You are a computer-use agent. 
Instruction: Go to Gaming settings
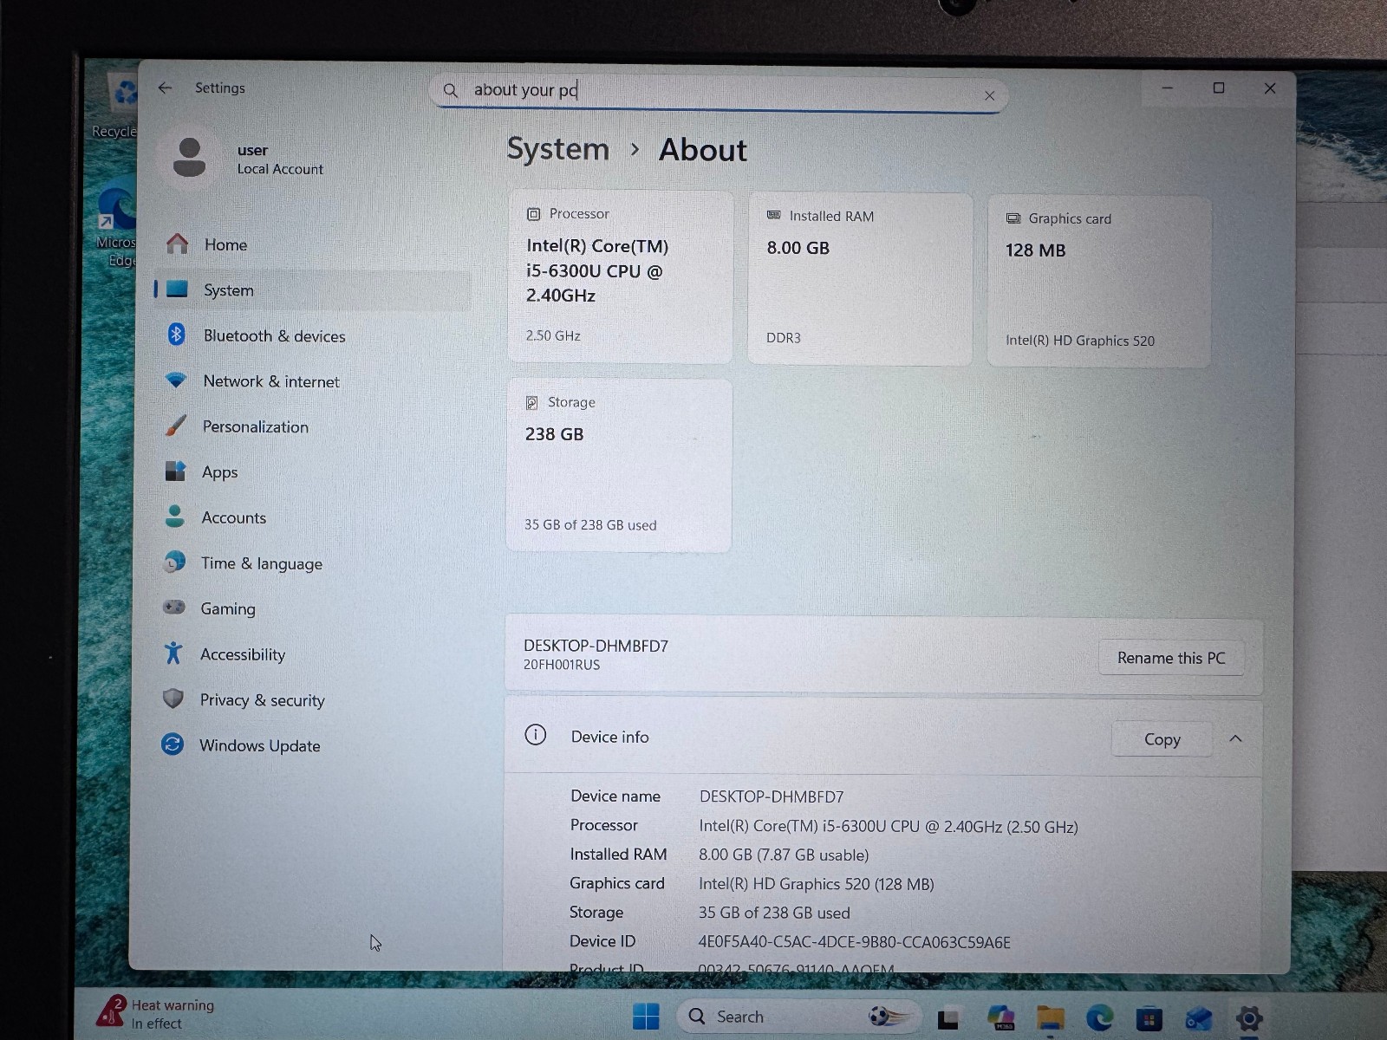[x=228, y=608]
